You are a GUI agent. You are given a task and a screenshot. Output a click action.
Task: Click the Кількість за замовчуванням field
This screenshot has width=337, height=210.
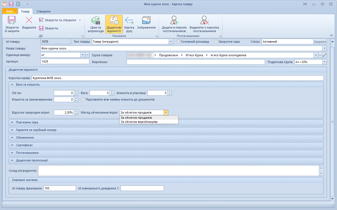coord(64,99)
